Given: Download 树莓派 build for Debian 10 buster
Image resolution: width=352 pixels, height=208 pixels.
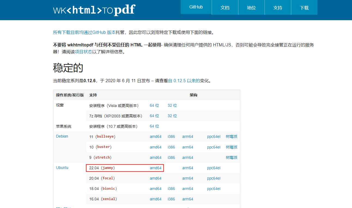Looking at the screenshot, I should tap(232, 147).
